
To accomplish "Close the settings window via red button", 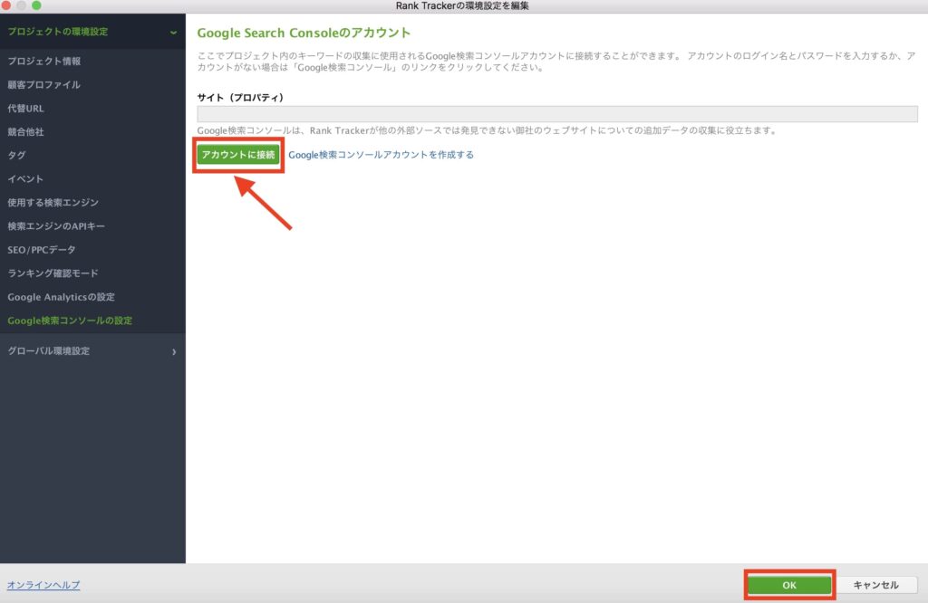I will coord(6,5).
